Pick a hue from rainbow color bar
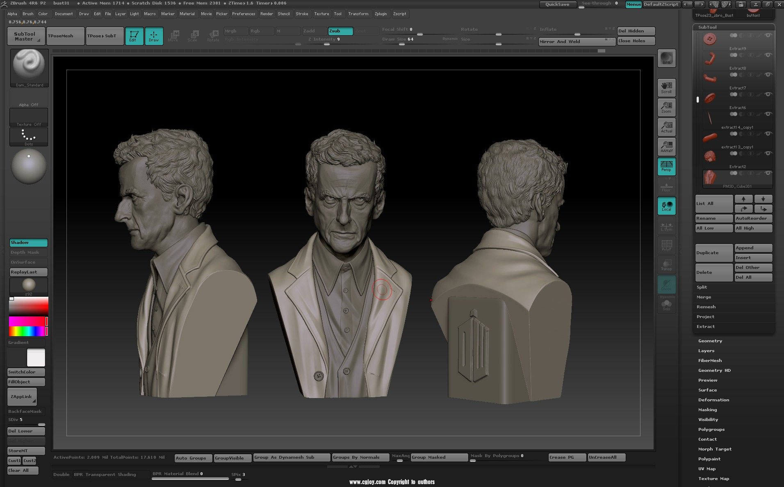Viewport: 784px width, 487px height. point(27,331)
